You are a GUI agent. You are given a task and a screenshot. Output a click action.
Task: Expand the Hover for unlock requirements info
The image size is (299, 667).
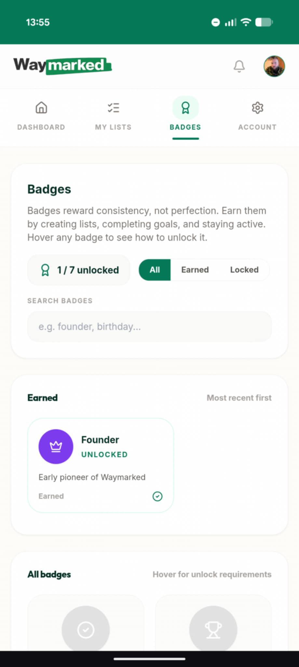click(x=212, y=575)
